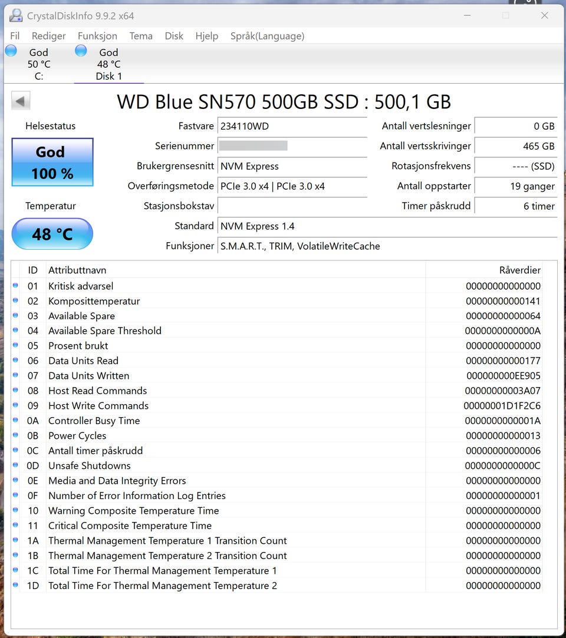Open the Hjelp menu
The height and width of the screenshot is (638, 566).
pos(206,36)
